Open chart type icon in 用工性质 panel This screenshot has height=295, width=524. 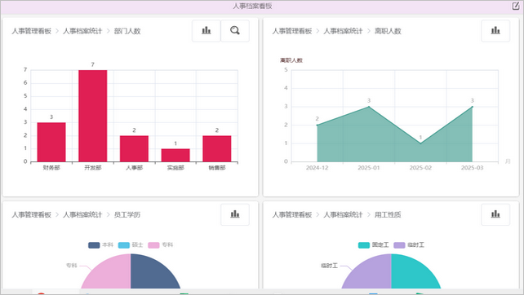point(495,214)
